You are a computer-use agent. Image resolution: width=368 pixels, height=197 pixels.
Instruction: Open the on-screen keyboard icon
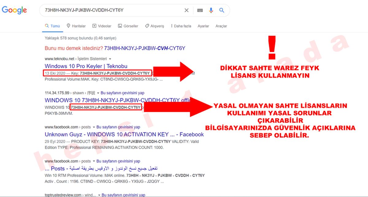point(200,10)
